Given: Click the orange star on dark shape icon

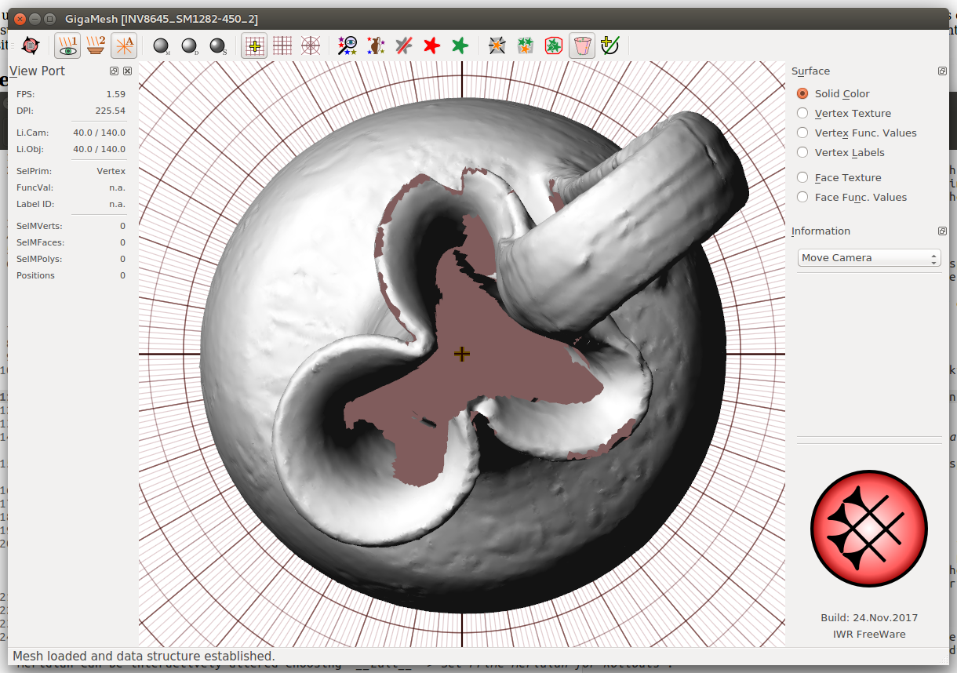Looking at the screenshot, I should coord(497,45).
